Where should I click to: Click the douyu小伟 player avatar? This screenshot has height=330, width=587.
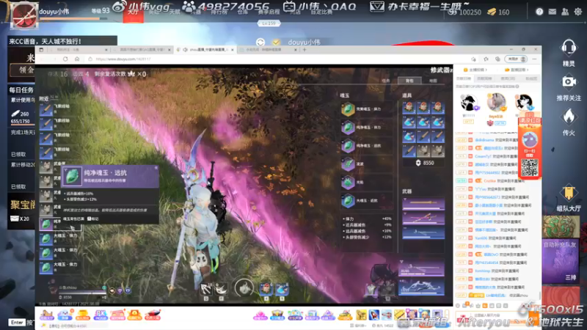[x=24, y=15]
